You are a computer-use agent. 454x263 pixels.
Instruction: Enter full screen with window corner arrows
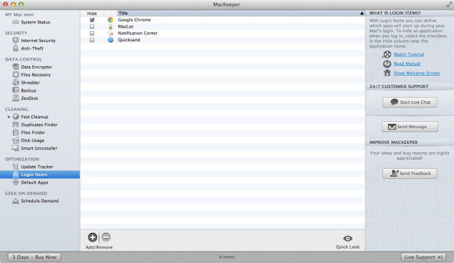(x=449, y=4)
